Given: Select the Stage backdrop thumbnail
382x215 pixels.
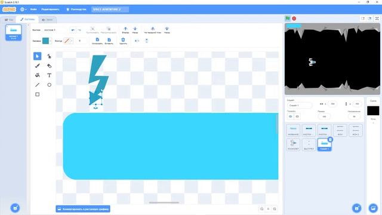Looking at the screenshot, I should (373, 110).
